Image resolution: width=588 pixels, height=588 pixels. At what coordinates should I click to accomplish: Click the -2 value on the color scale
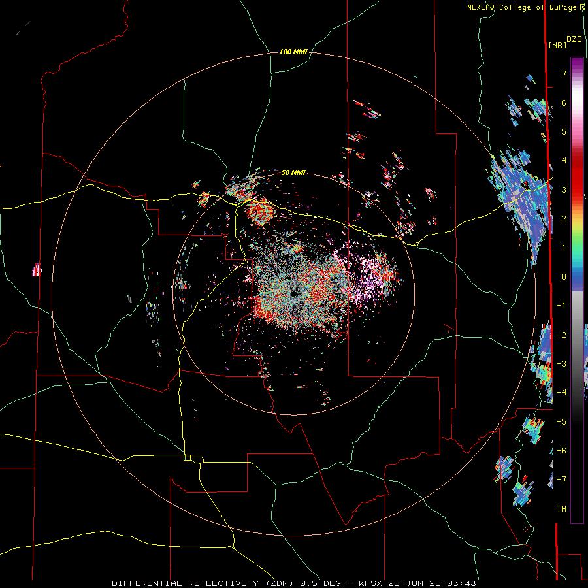[x=561, y=335]
